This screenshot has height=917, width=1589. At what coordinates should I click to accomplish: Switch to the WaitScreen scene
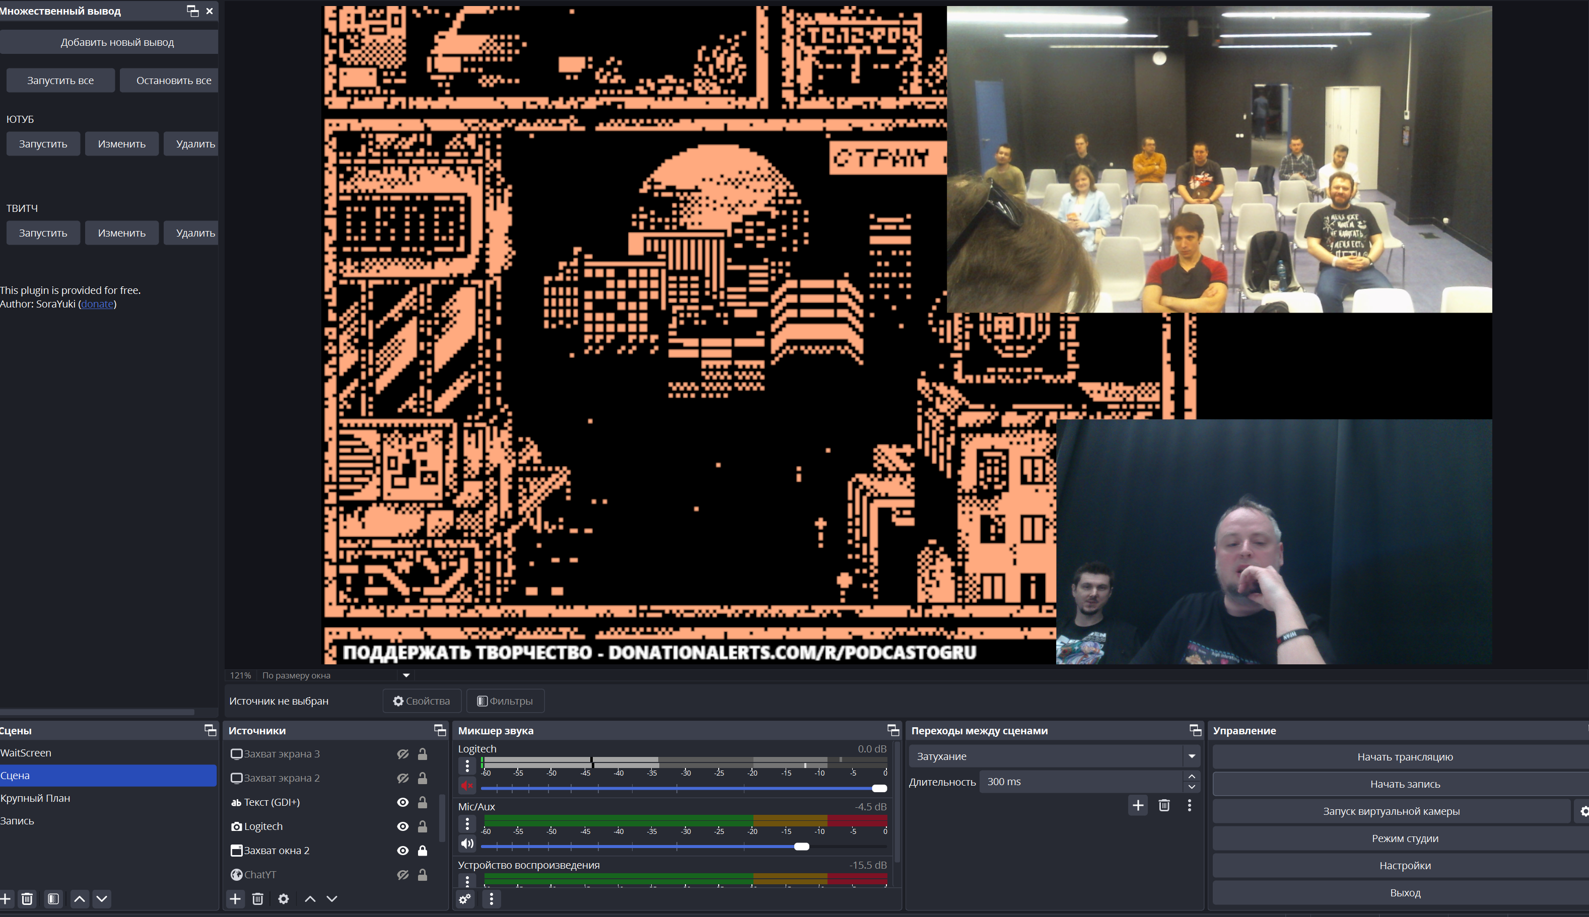(26, 752)
